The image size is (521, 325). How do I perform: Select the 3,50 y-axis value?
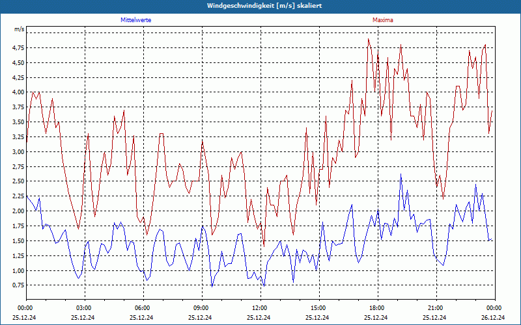coord(19,122)
